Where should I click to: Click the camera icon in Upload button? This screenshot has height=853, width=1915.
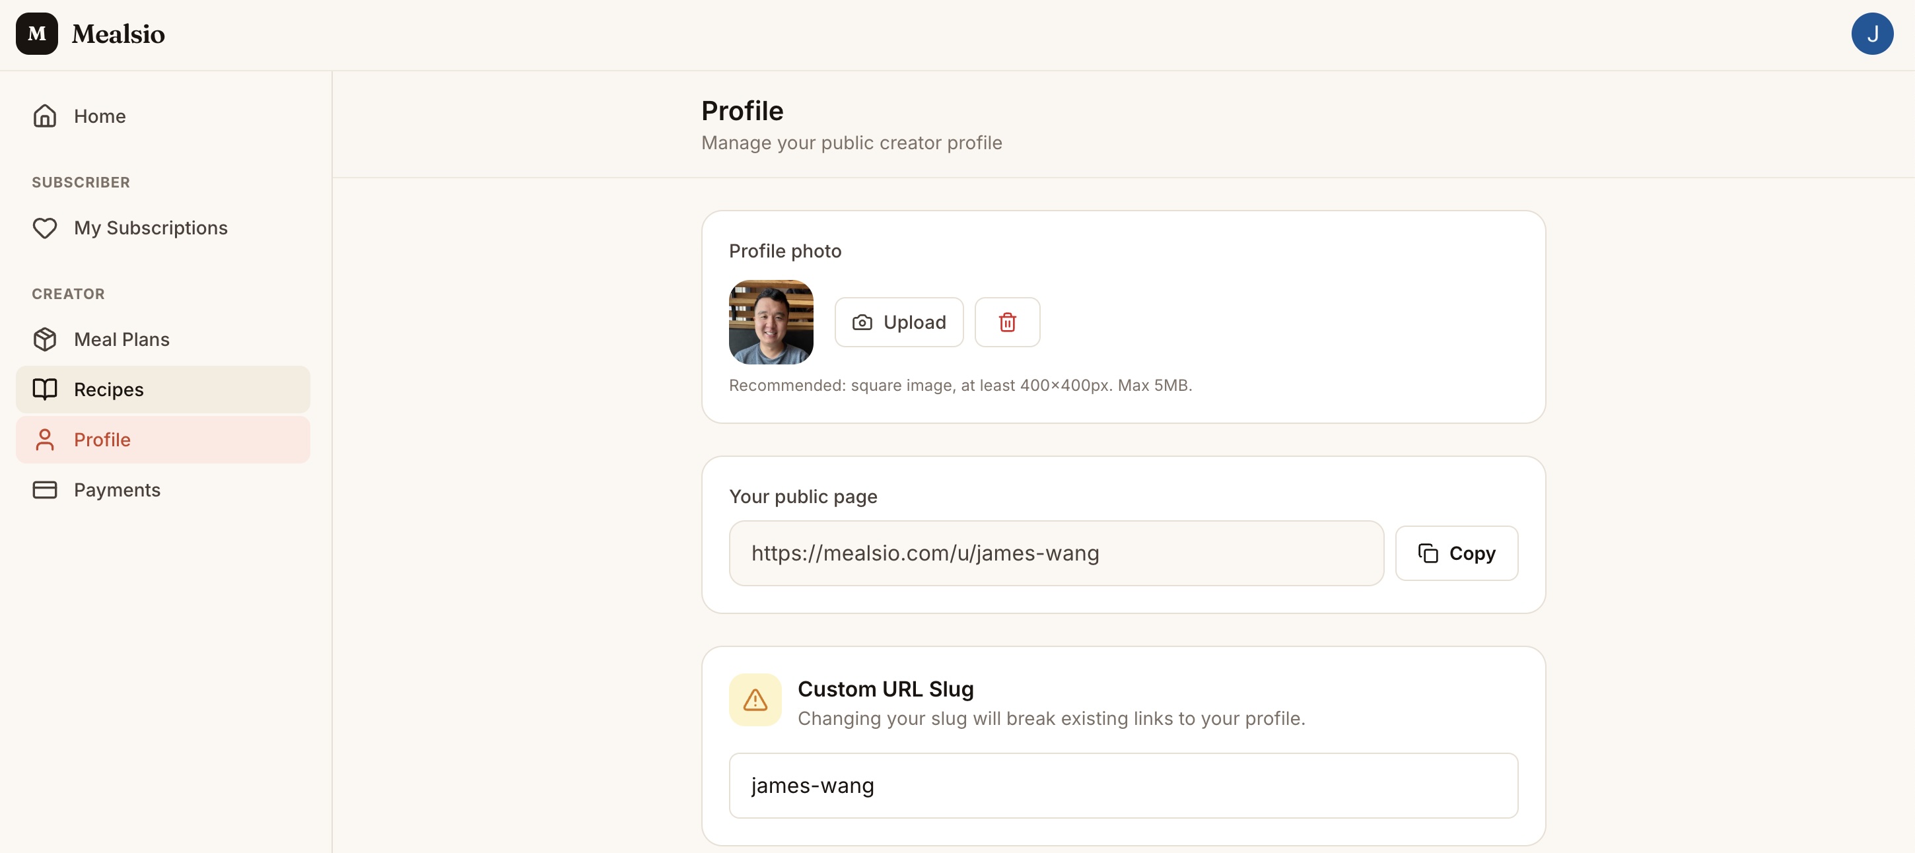pyautogui.click(x=862, y=322)
